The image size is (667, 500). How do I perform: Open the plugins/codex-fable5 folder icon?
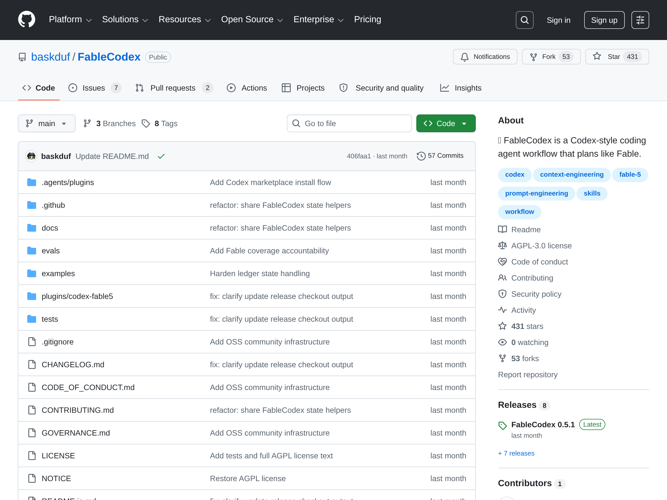point(32,296)
